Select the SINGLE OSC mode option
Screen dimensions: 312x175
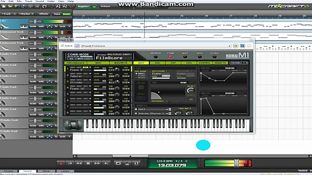click(140, 74)
